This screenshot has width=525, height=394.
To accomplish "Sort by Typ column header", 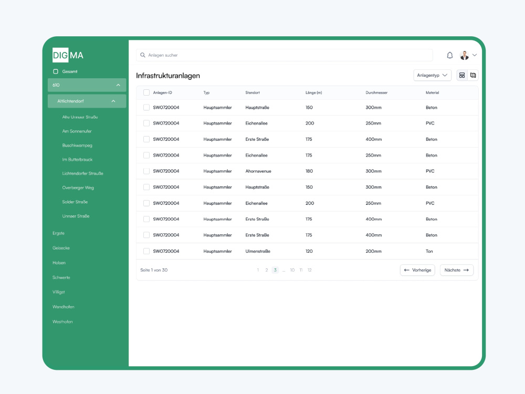I will click(x=206, y=92).
